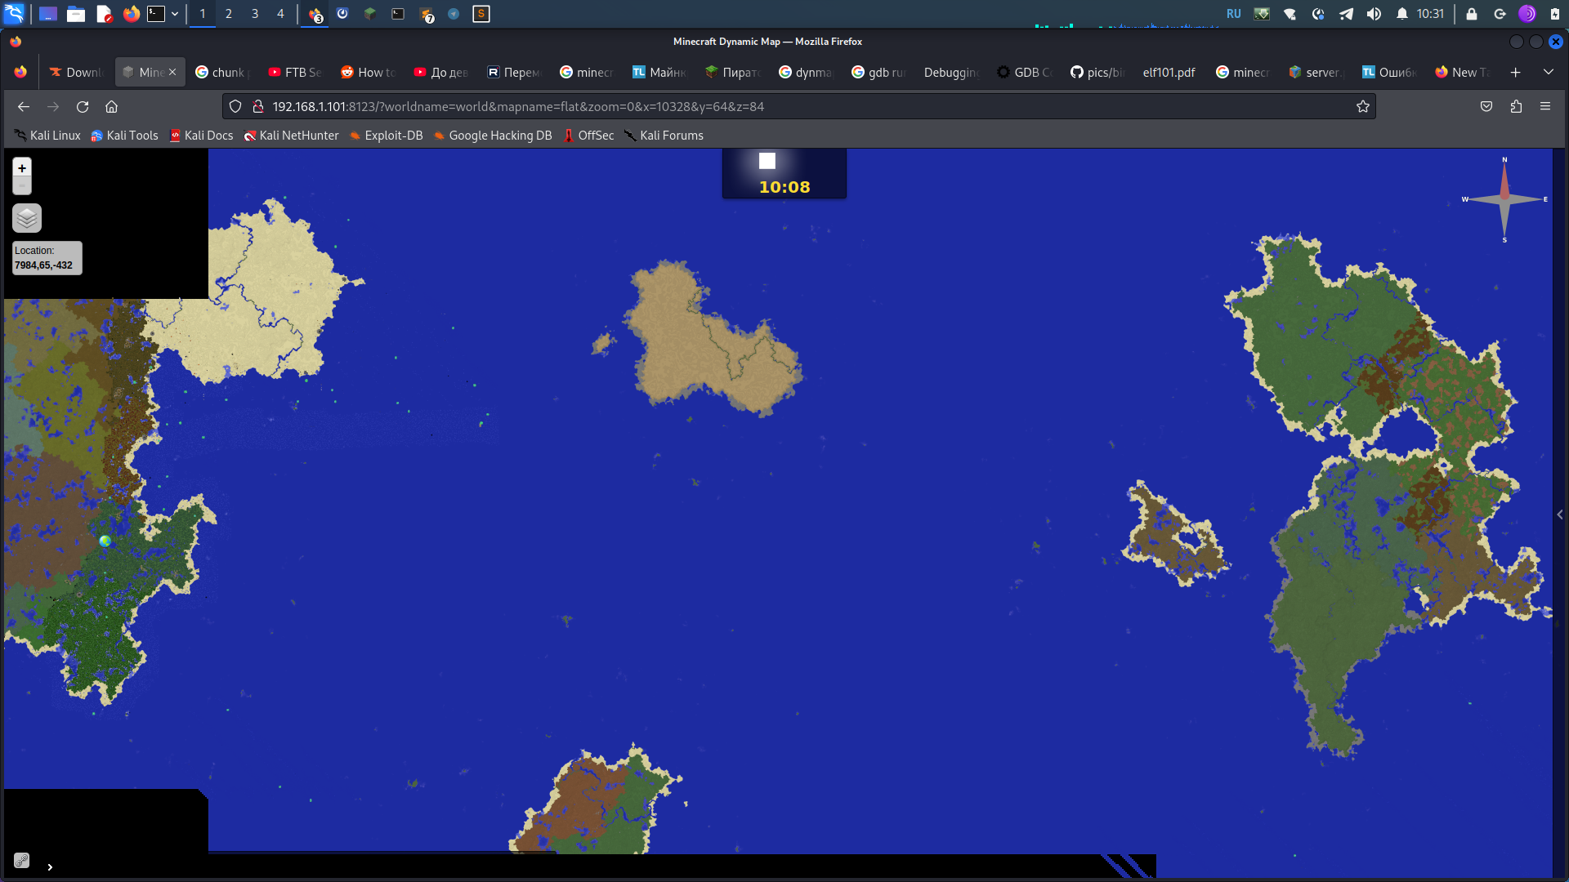Switch to the elf101.pdf tab
The image size is (1569, 882).
(x=1168, y=73)
